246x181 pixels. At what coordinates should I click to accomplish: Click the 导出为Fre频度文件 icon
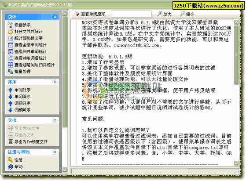[x=11, y=142]
